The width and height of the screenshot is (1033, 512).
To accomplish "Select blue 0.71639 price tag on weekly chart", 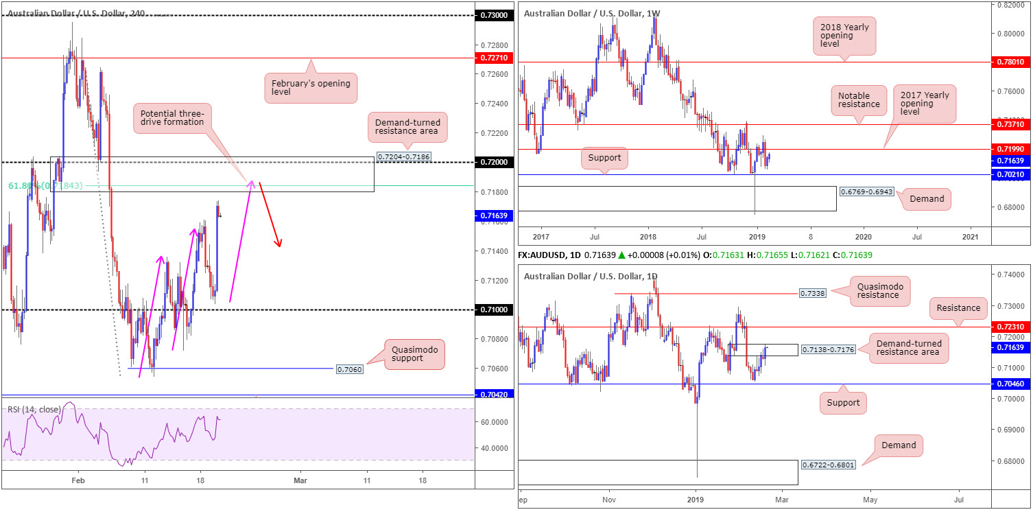I will click(x=1012, y=161).
